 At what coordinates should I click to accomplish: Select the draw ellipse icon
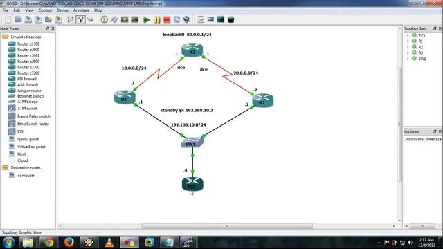coord(230,19)
